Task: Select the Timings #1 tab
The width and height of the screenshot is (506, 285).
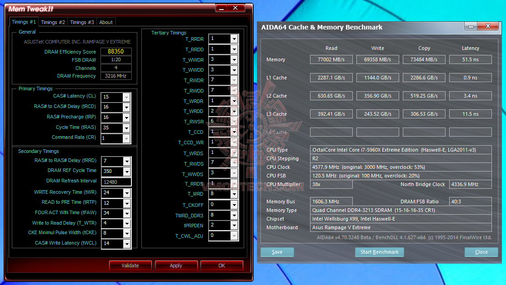Action: click(24, 22)
